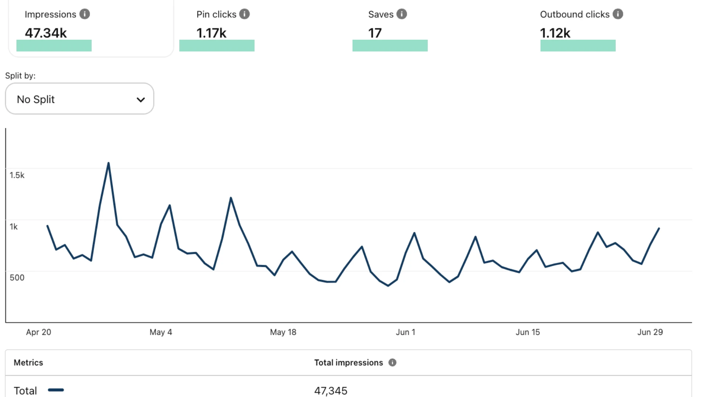Image resolution: width=705 pixels, height=397 pixels.
Task: Open the Total impressions info icon
Action: pyautogui.click(x=393, y=362)
